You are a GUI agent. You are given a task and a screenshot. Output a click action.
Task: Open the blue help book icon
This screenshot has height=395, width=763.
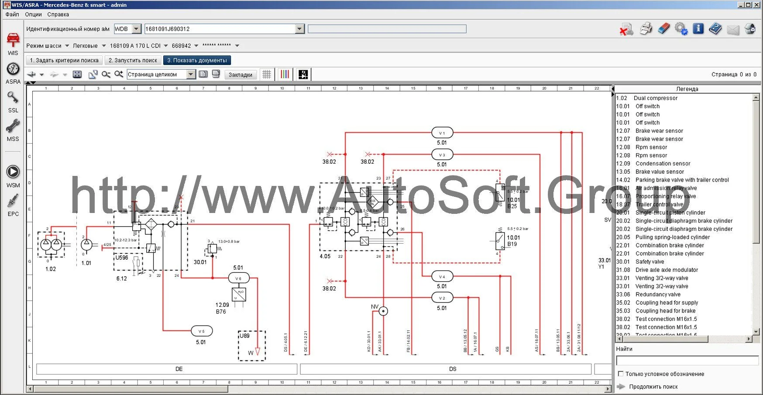[x=715, y=29]
